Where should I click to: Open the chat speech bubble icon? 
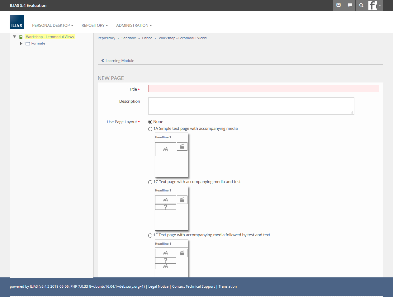[x=350, y=5]
